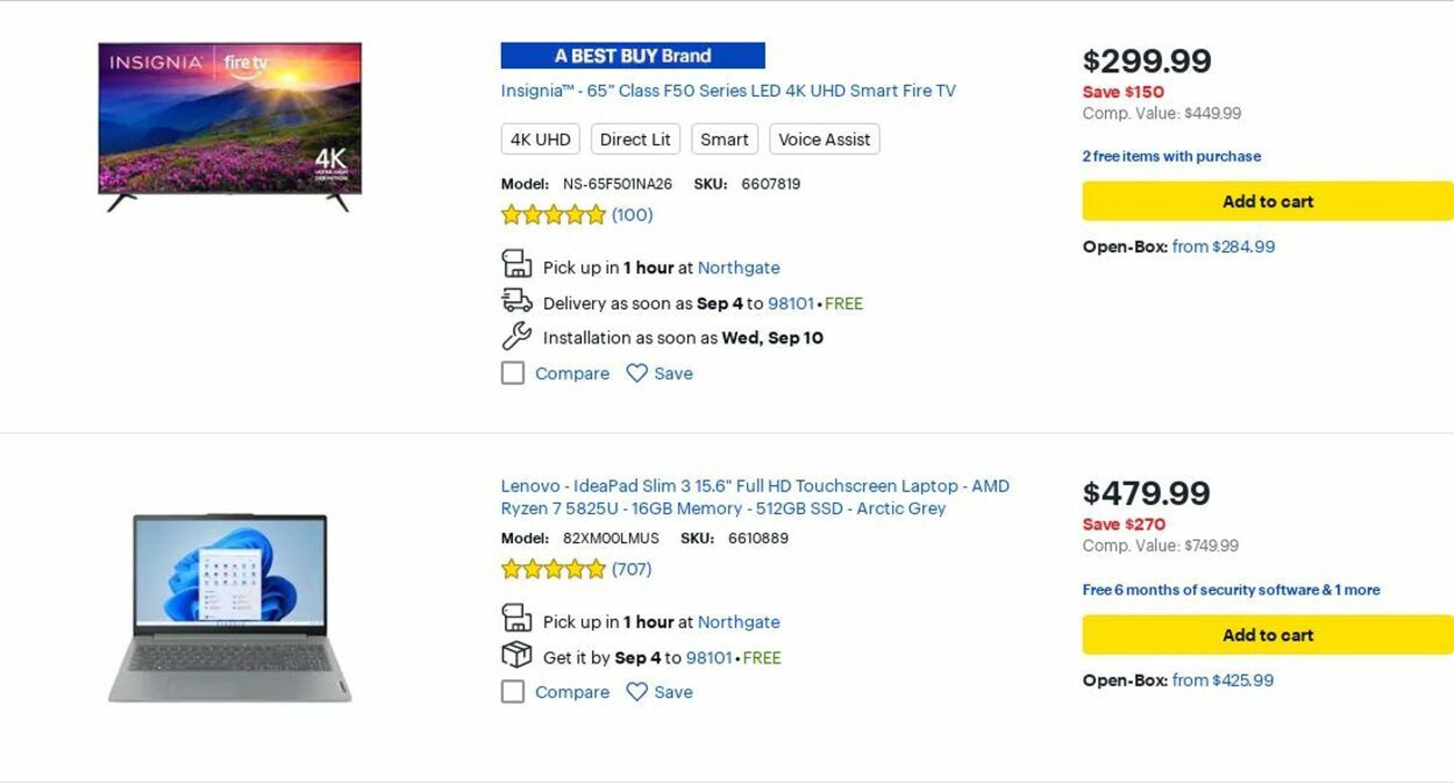
Task: Select the Voice Assist feature tag
Action: [824, 140]
